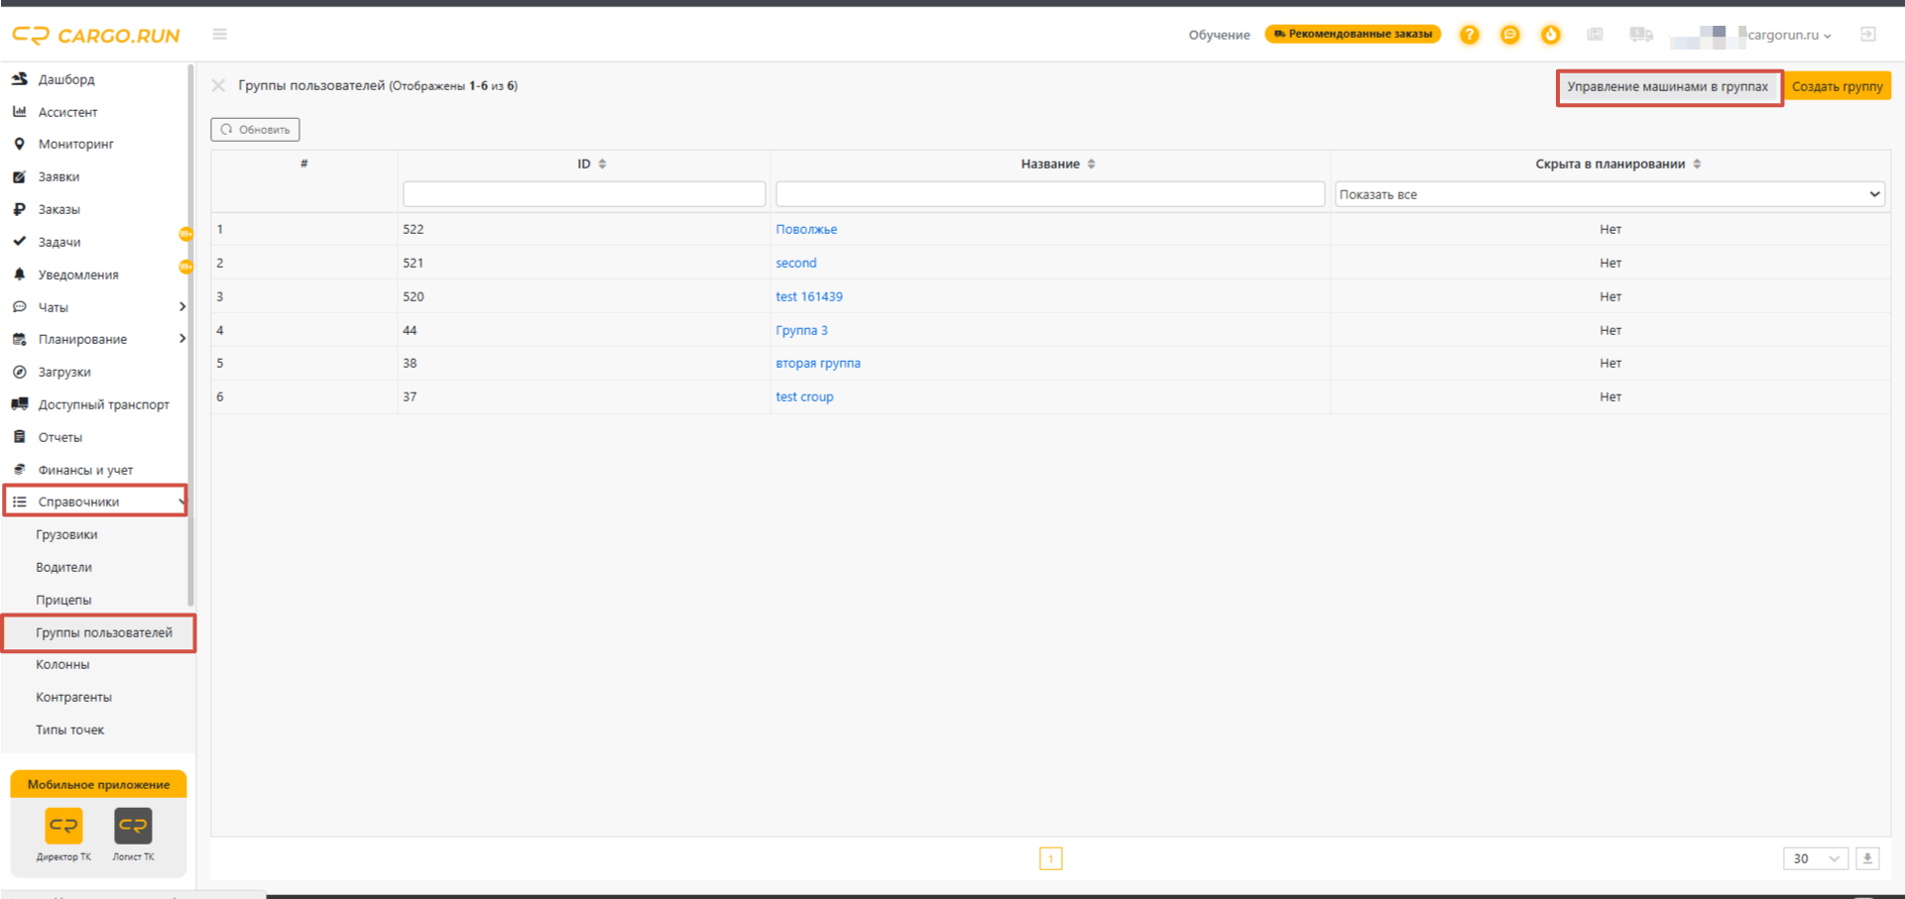This screenshot has height=899, width=1905.
Task: Sort table by Название column arrows
Action: pyautogui.click(x=1091, y=164)
